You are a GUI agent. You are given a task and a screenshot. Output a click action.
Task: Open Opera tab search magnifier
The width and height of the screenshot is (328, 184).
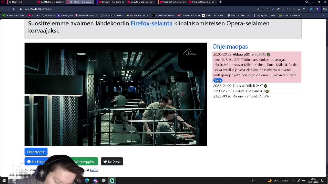coord(306,2)
